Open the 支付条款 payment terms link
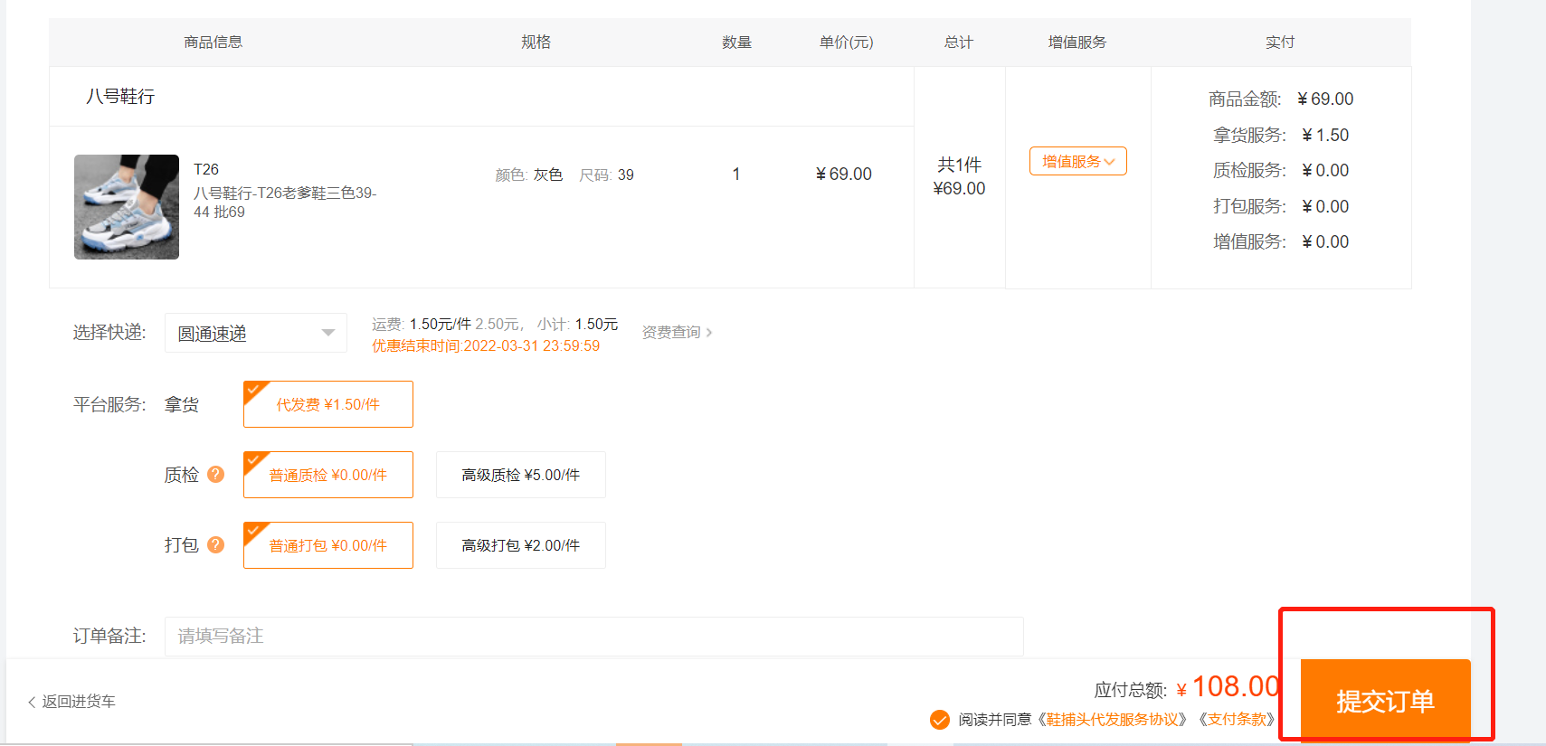Viewport: 1546px width, 746px height. pos(1237,719)
